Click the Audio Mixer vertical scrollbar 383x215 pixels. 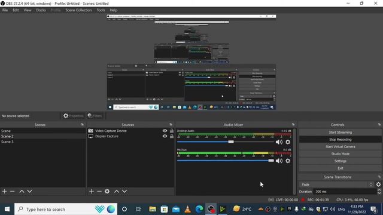coord(294,161)
